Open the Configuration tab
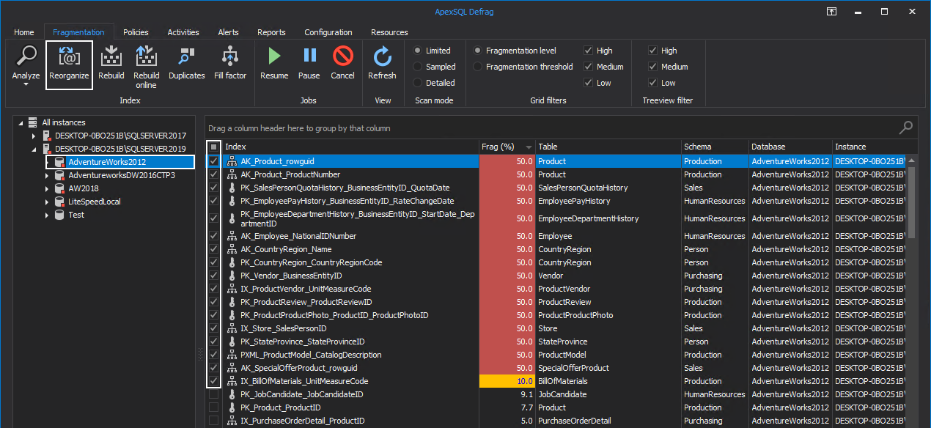The height and width of the screenshot is (428, 931). click(328, 32)
